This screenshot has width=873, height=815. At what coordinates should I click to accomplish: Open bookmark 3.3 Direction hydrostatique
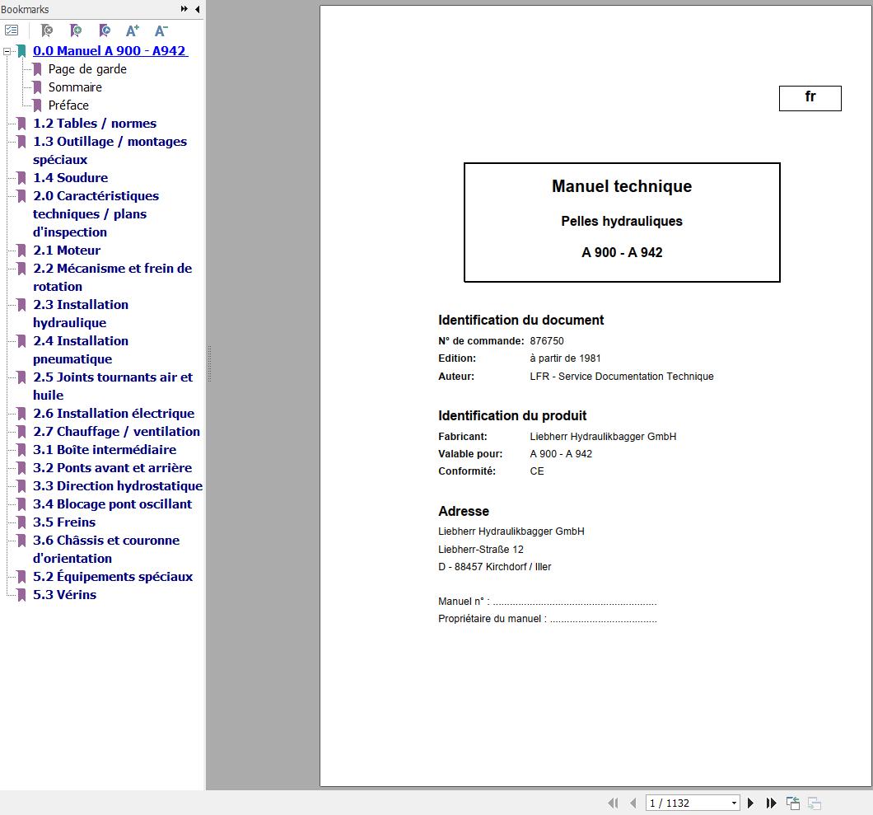click(118, 485)
